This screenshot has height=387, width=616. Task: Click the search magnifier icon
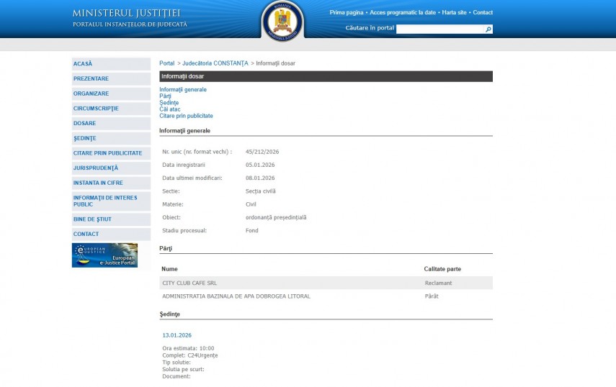[488, 29]
